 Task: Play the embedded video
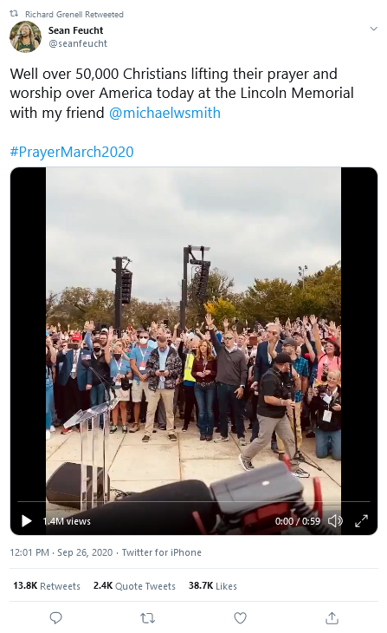point(27,521)
